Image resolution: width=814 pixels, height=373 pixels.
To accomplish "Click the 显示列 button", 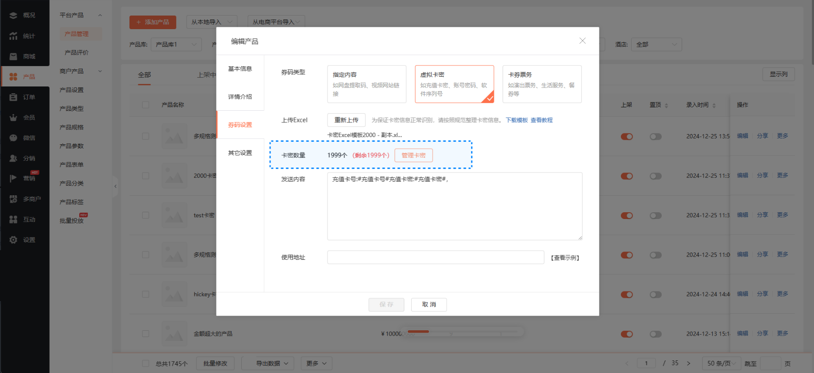I will (x=778, y=74).
